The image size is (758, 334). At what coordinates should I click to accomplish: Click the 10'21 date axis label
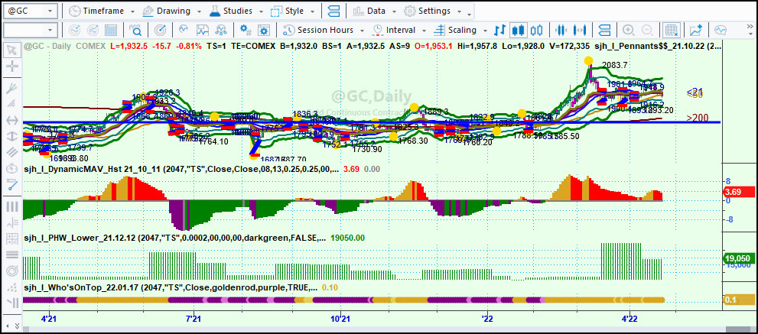[x=340, y=319]
